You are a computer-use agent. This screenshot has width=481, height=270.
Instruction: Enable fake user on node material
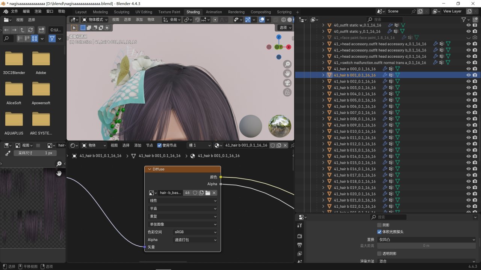[x=272, y=145]
